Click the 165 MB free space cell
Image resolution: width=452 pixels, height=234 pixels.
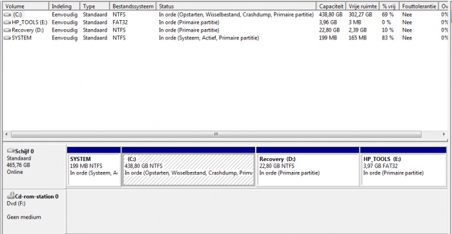tap(358, 37)
